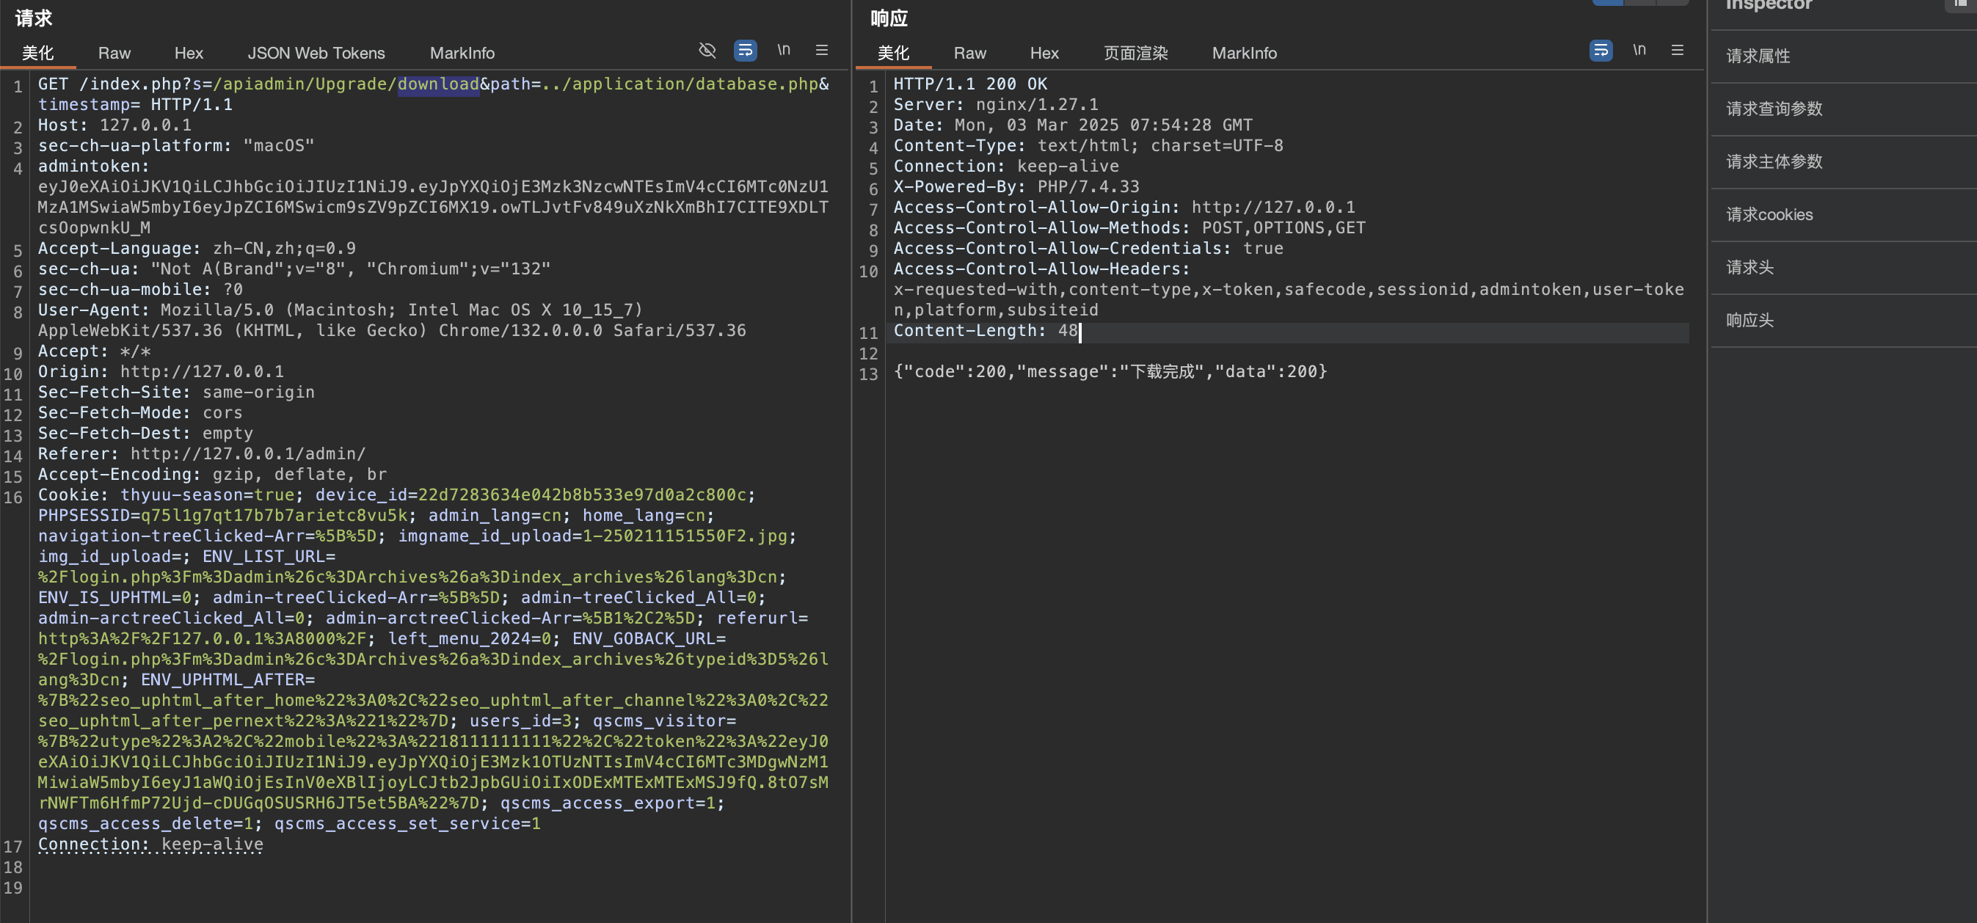Click 'sec-ch-ua-platform: "macOS"' line
The width and height of the screenshot is (1977, 923).
click(x=177, y=146)
